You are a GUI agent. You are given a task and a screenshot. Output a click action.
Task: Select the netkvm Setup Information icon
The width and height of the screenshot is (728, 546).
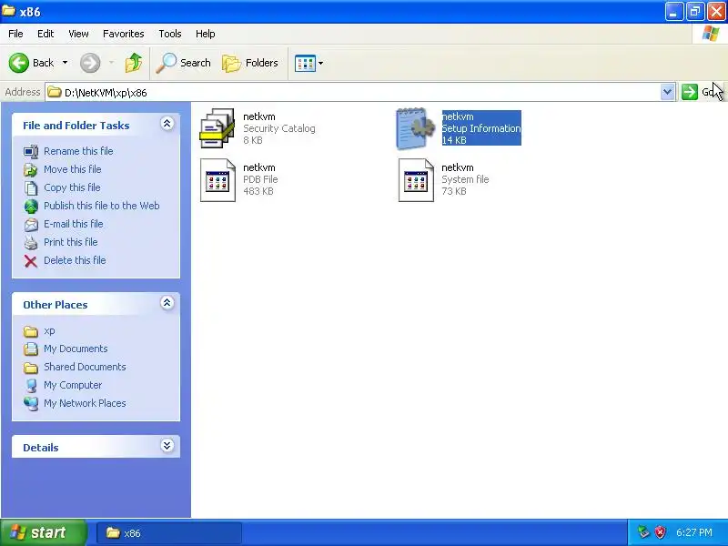pos(416,128)
